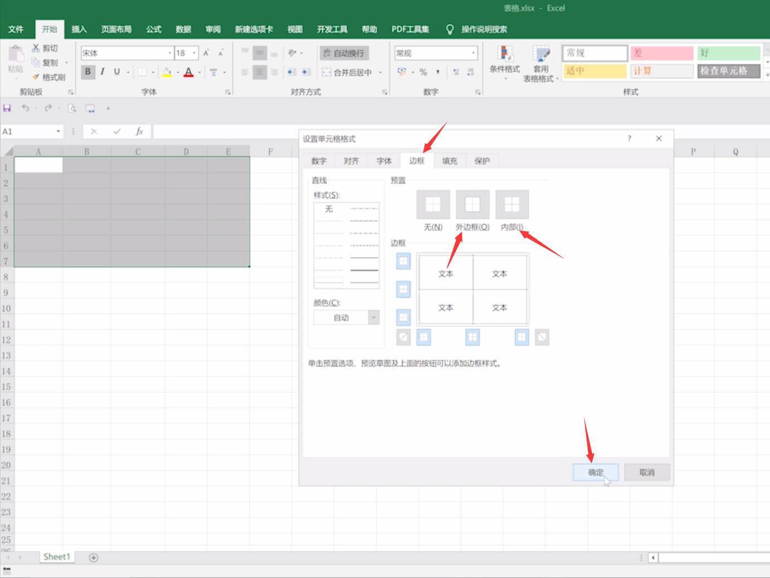The image size is (770, 578).
Task: Open the 文件 menu
Action: (x=16, y=29)
